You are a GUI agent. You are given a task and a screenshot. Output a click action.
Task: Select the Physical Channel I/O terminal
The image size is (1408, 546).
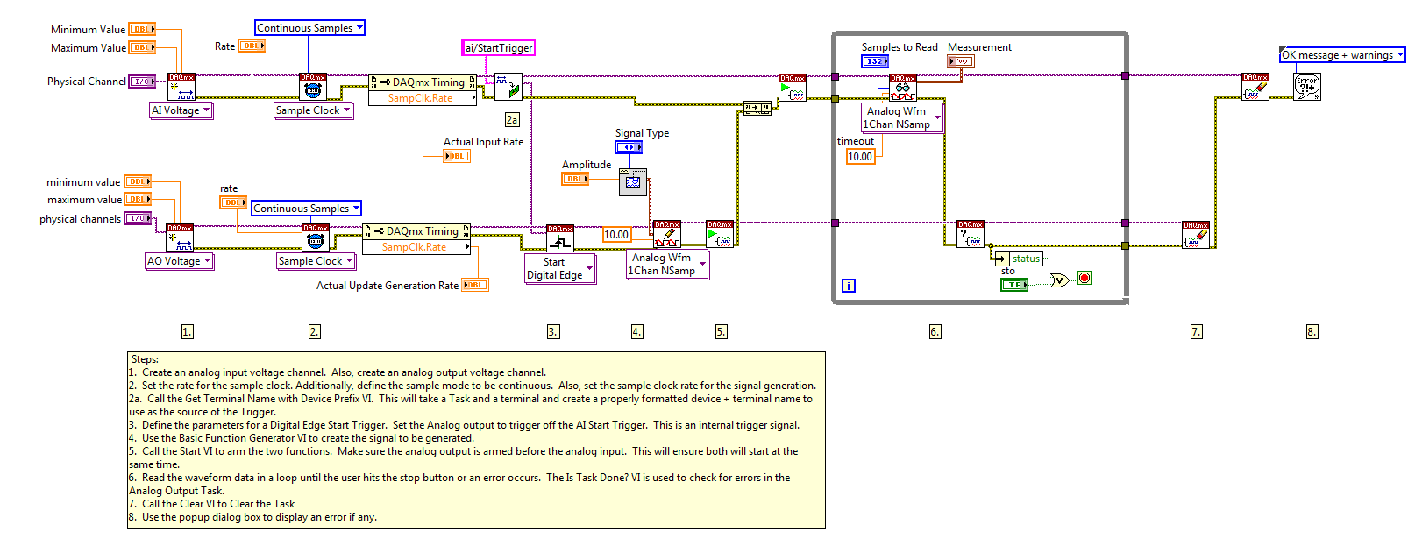click(142, 82)
